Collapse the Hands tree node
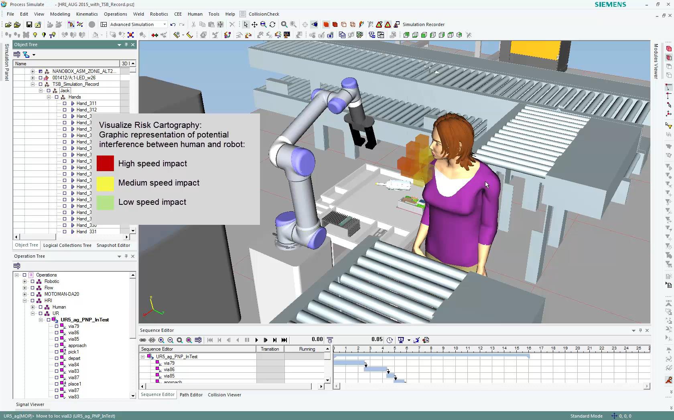This screenshot has width=674, height=420. point(49,97)
